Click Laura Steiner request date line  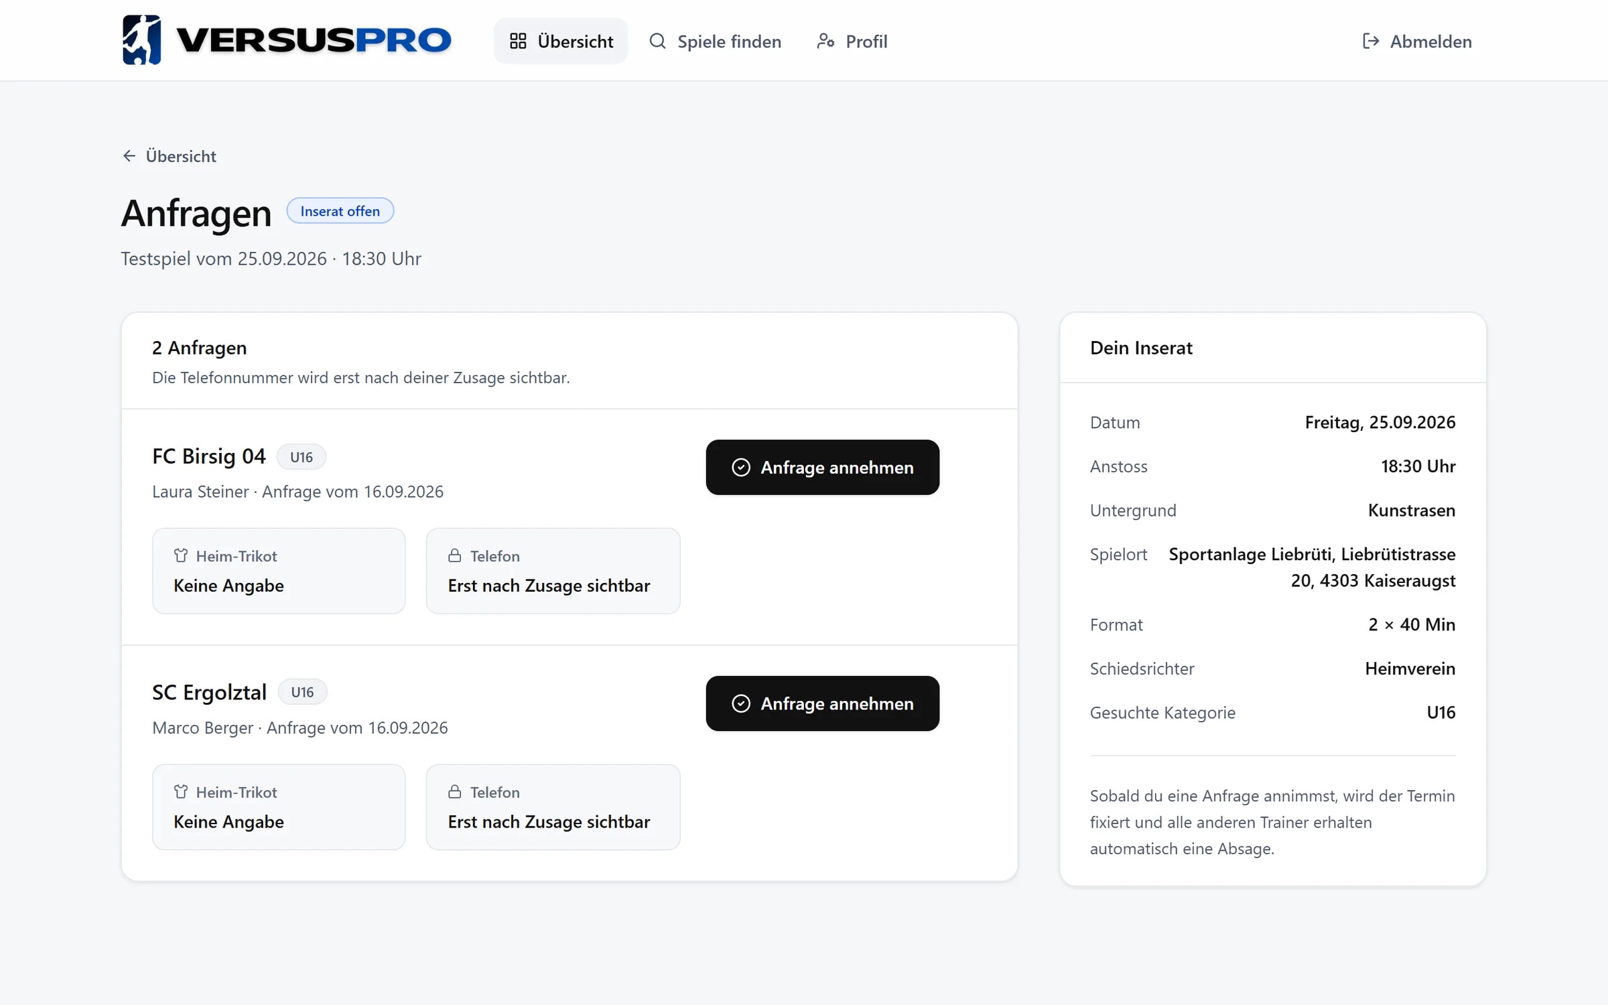tap(297, 492)
